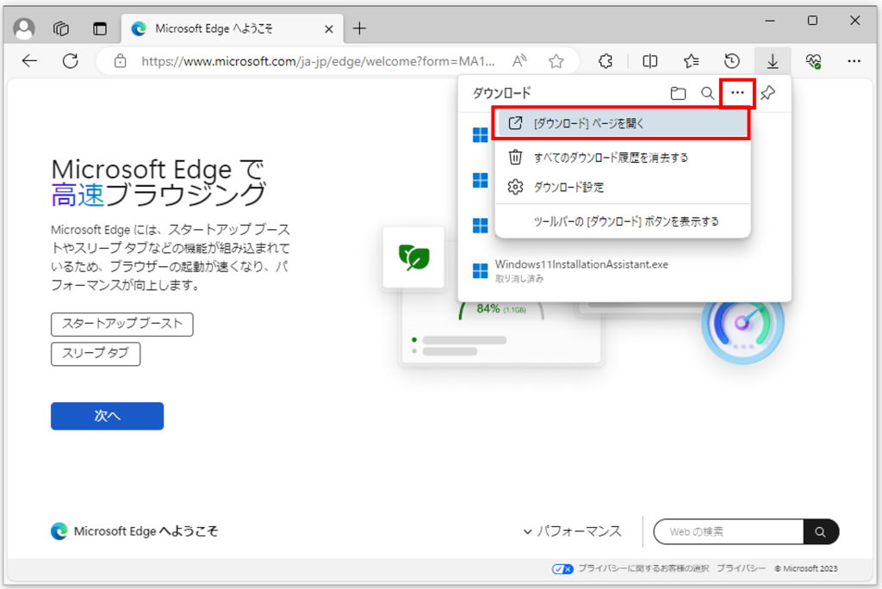Open ダウンロード設定 menu entry
Image resolution: width=882 pixels, height=589 pixels.
(622, 187)
